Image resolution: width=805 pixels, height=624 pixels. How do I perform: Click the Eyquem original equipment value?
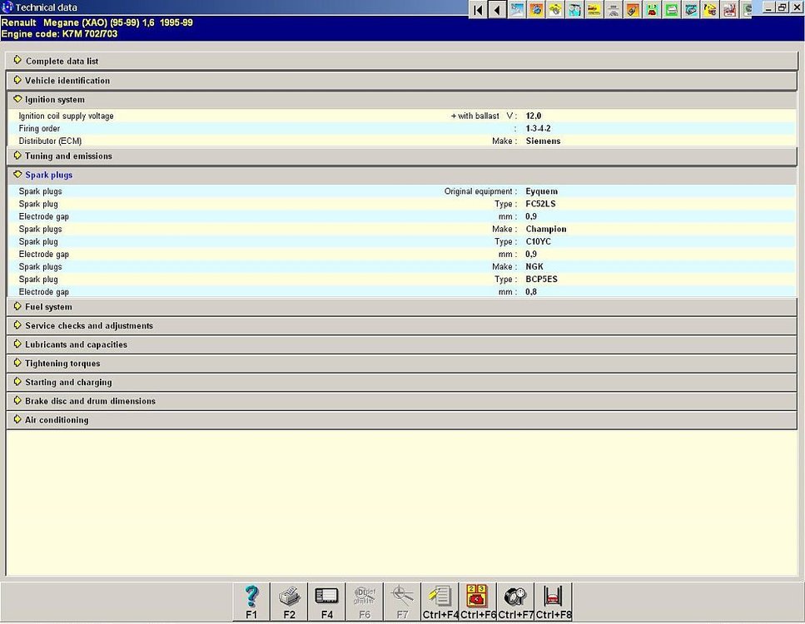(x=542, y=191)
